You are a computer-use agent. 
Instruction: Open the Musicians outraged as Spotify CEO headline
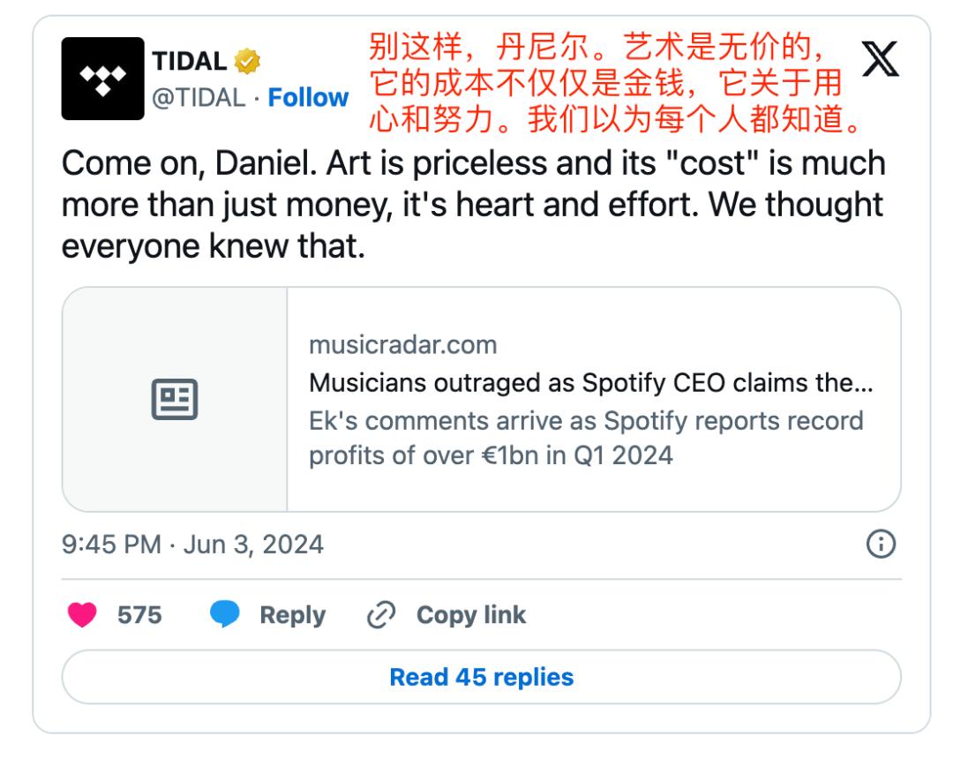(590, 383)
